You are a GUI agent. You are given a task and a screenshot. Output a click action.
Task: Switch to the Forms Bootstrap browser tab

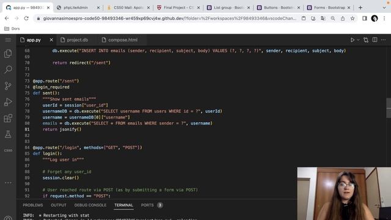pyautogui.click(x=329, y=8)
